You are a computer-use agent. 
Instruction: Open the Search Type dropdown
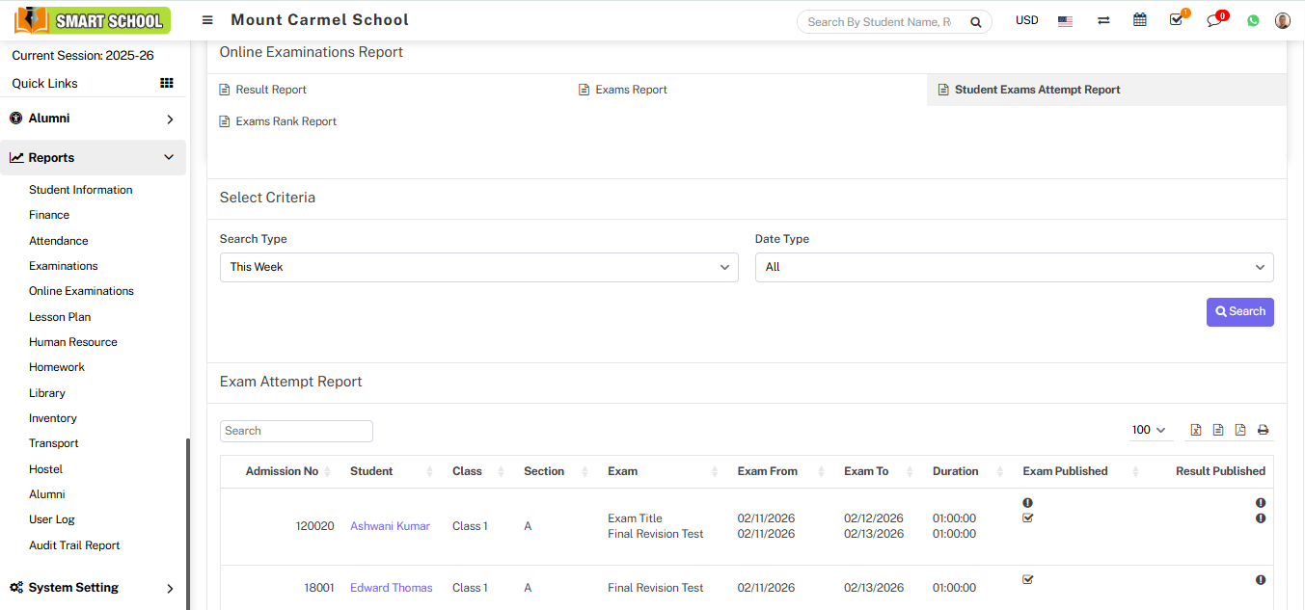(478, 267)
